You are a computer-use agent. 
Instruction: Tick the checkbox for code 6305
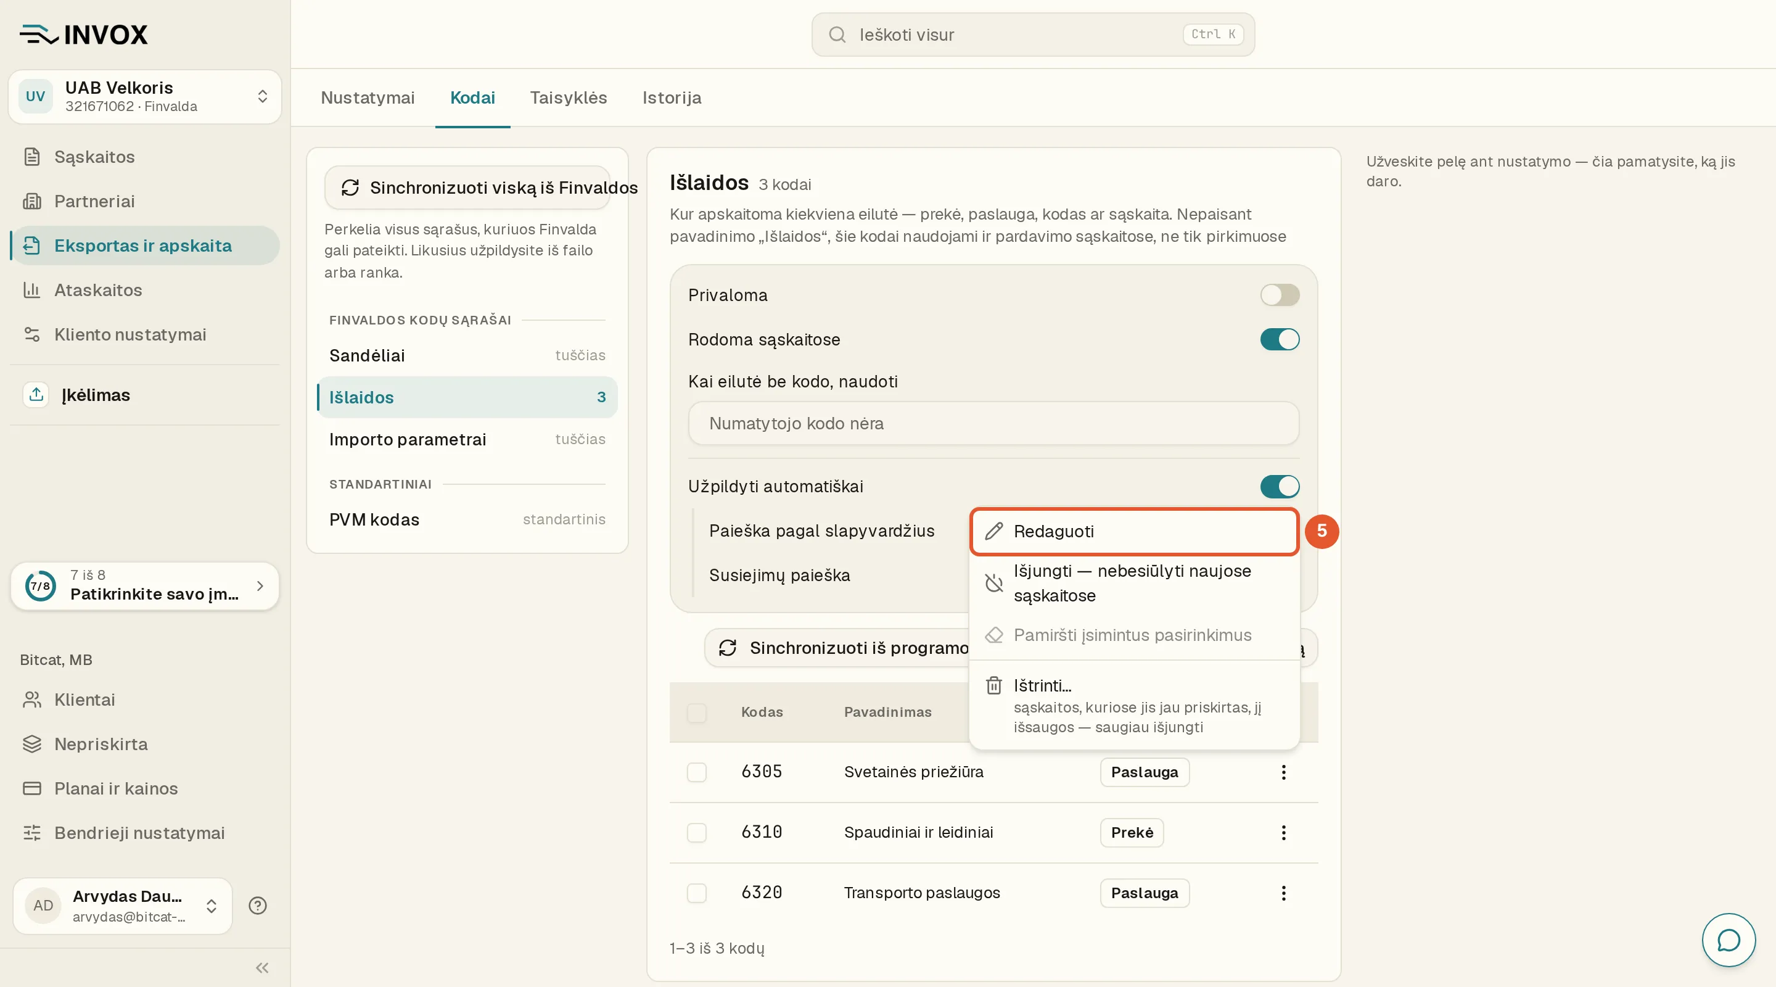click(x=696, y=772)
